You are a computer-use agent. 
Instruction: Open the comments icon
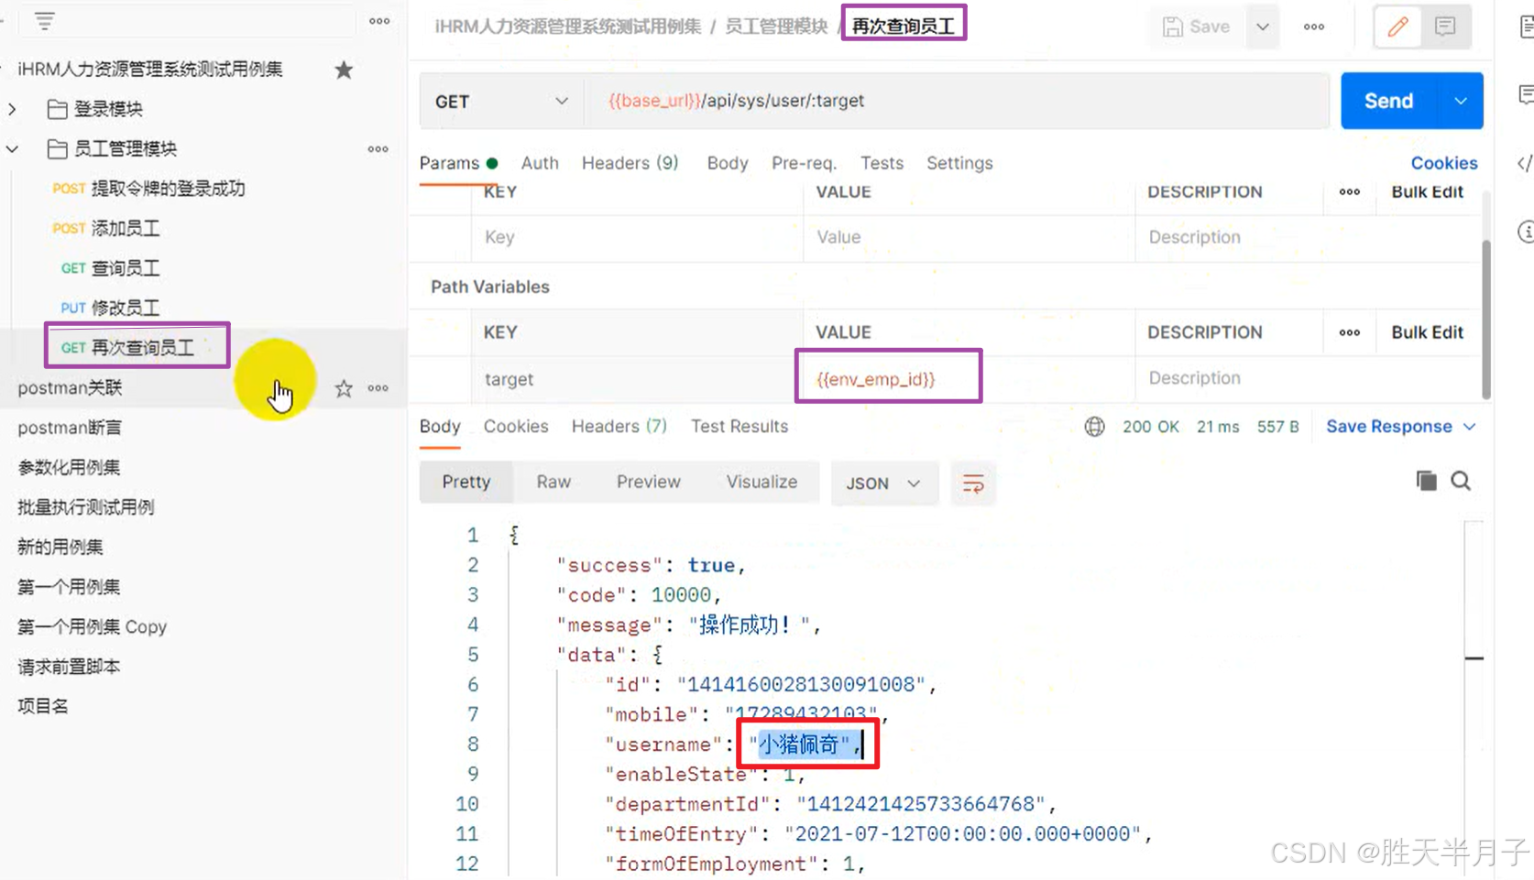(1445, 27)
